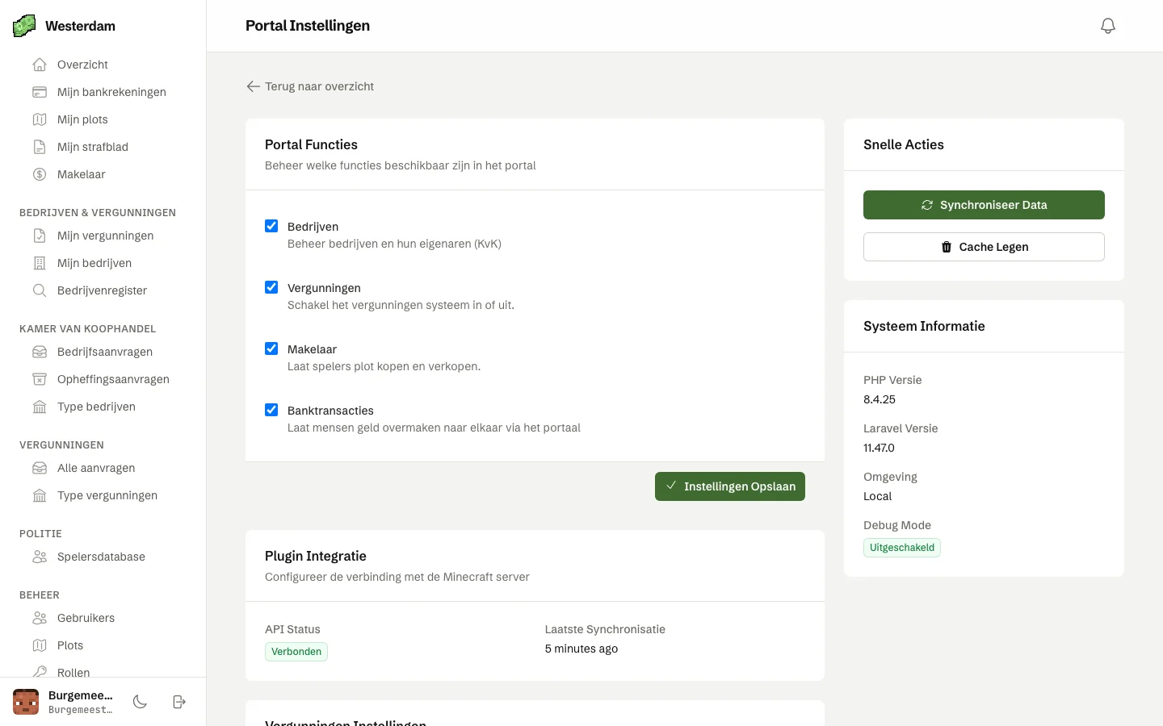Uncheck the Banktransacties checkbox
Image resolution: width=1163 pixels, height=726 pixels.
pyautogui.click(x=271, y=410)
